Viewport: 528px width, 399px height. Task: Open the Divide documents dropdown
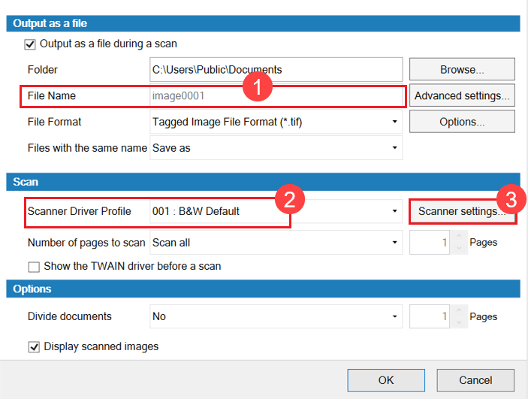point(276,316)
